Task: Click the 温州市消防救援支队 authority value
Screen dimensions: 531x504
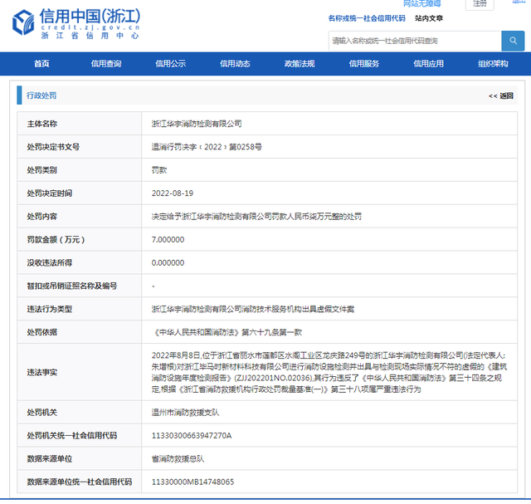Action: (x=188, y=411)
